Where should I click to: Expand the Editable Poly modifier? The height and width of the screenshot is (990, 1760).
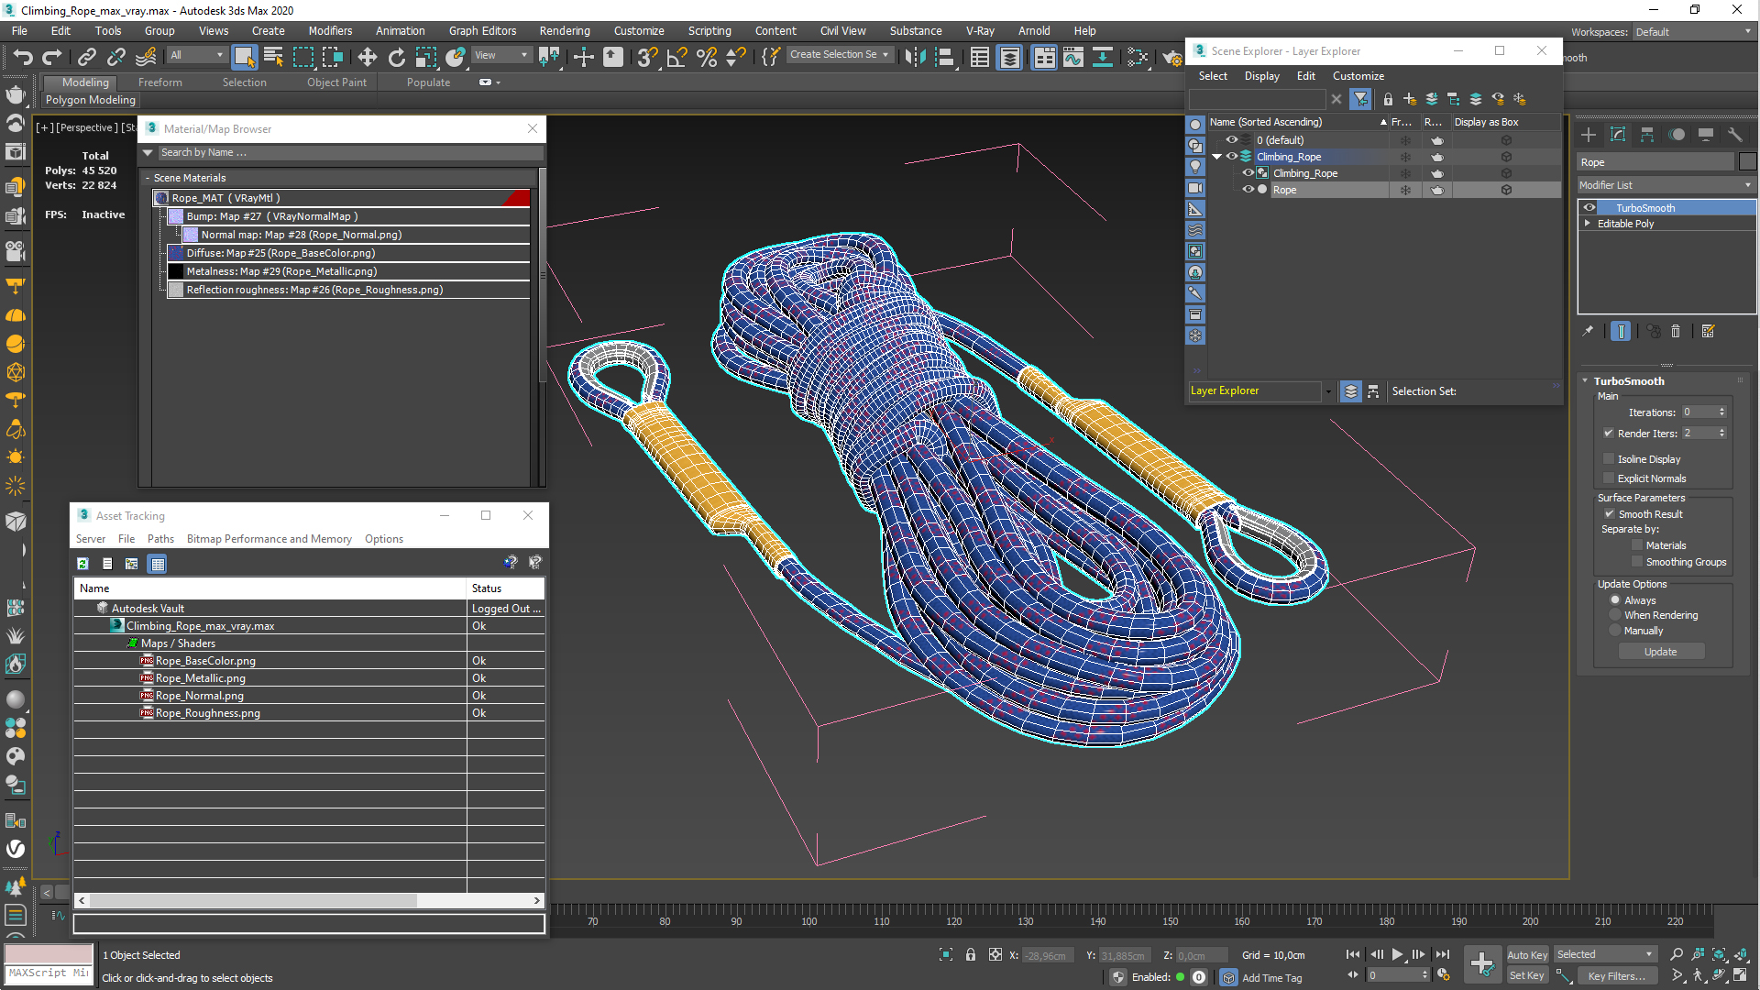click(1588, 223)
